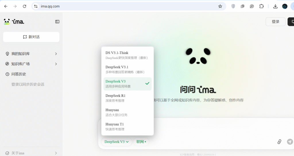Open the browser downloads icon
Screen dimensions: 294x156
(x=275, y=6)
